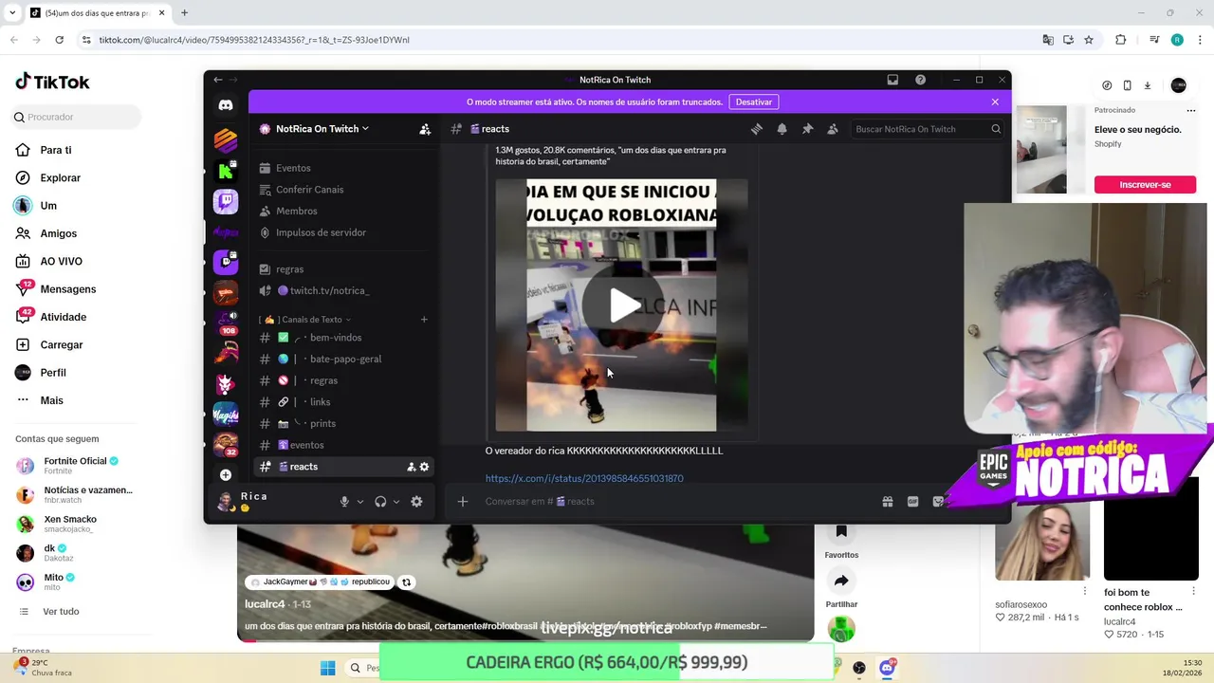Open Discord help question mark icon
Screen dimensions: 1214x683
tap(920, 80)
